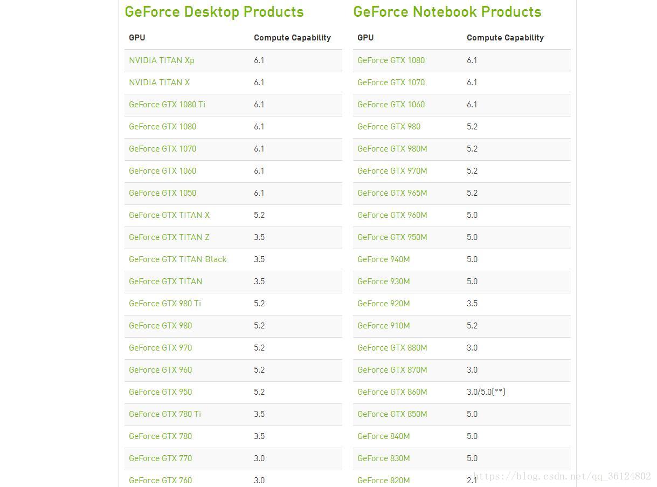Open the GeForce GTX 960 link
The width and height of the screenshot is (657, 487).
[x=160, y=370]
